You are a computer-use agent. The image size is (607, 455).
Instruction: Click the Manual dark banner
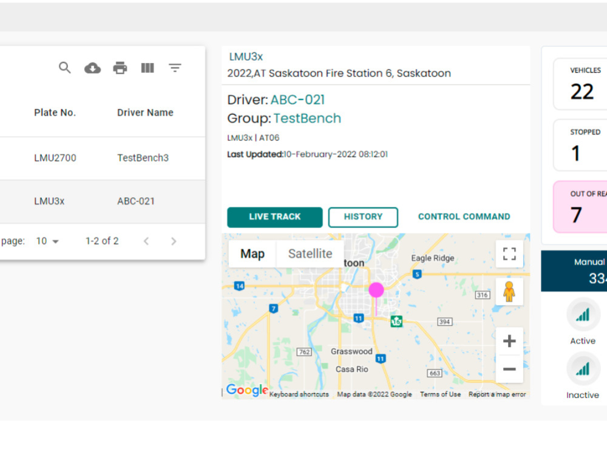(574, 271)
